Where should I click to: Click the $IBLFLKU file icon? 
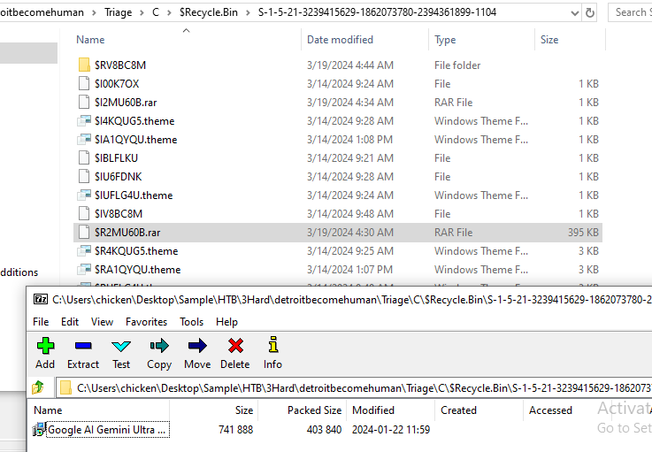click(x=84, y=158)
